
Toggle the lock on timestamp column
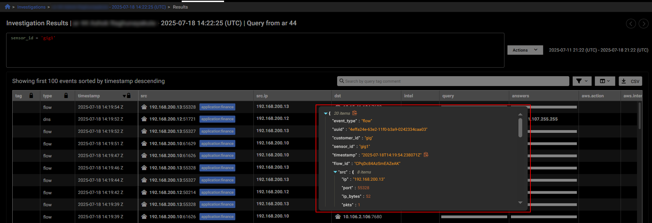(x=129, y=96)
